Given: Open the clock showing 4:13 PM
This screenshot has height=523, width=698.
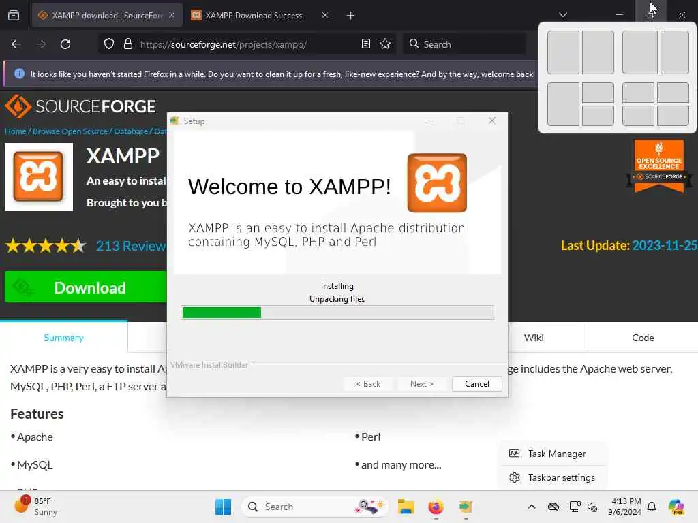Looking at the screenshot, I should [x=624, y=507].
